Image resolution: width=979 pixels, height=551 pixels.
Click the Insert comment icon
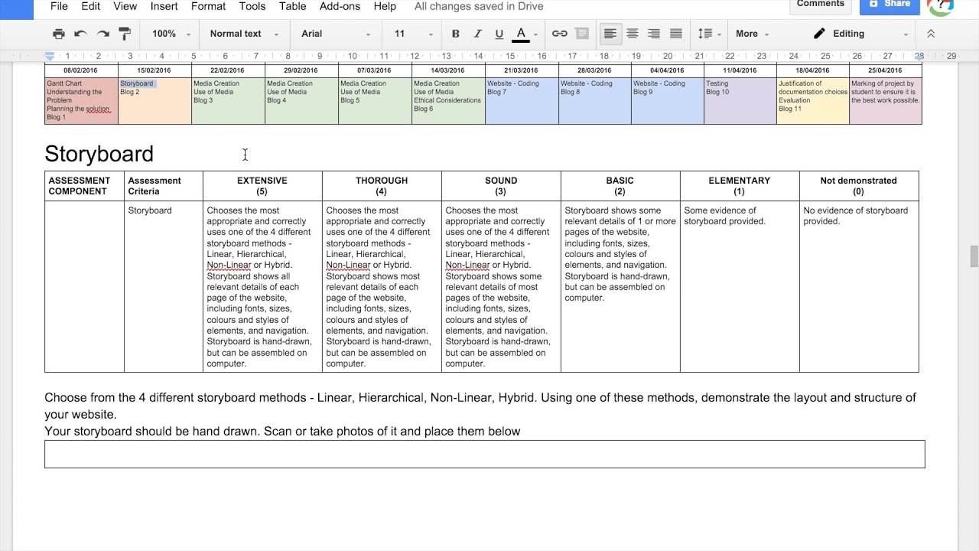click(582, 34)
